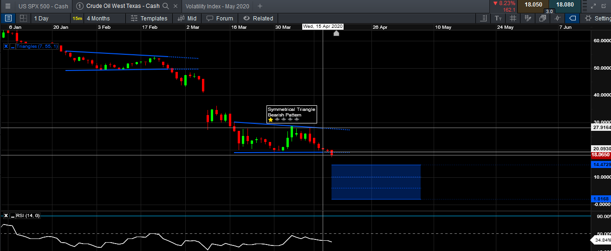Switch to Volatility Index - May 2020 tab
611x251 pixels.
point(217,6)
